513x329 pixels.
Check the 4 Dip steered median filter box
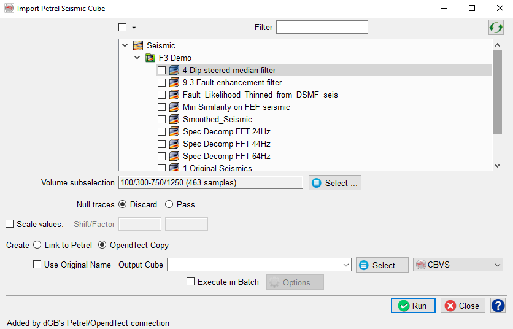pyautogui.click(x=161, y=70)
